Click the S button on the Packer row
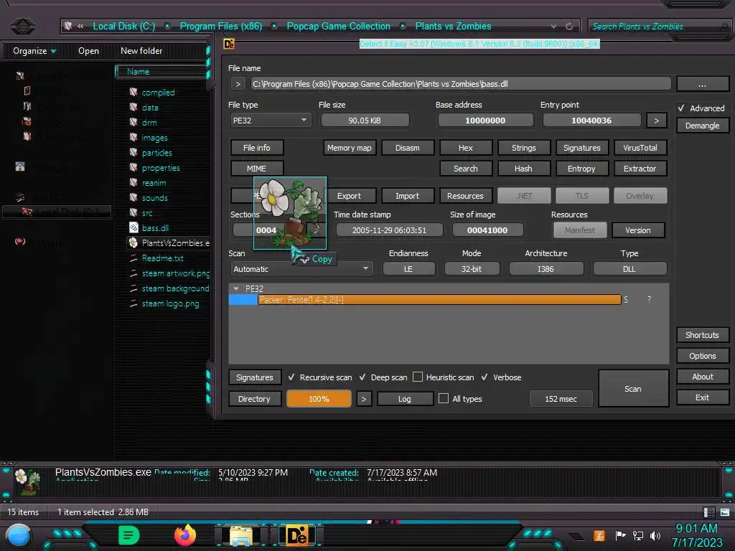Image resolution: width=735 pixels, height=551 pixels. coord(626,299)
